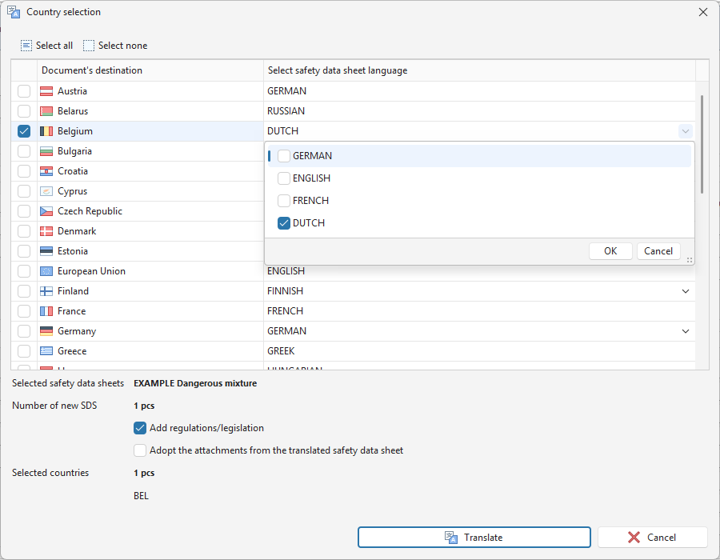This screenshot has height=560, width=720.
Task: Check the Austria row checkbox
Action: point(24,91)
